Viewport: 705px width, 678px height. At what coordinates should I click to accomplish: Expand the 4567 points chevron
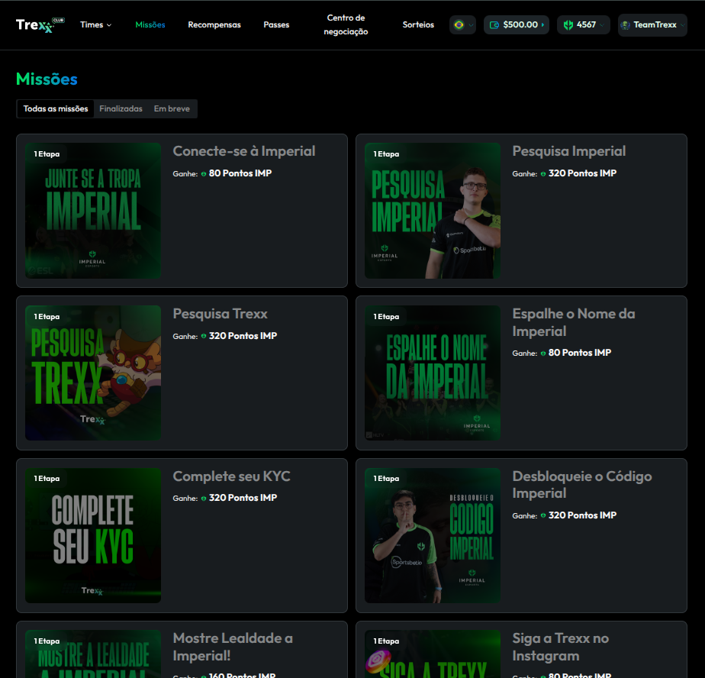tap(601, 25)
